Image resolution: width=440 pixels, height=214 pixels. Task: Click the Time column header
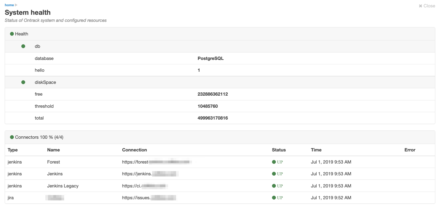(x=316, y=150)
